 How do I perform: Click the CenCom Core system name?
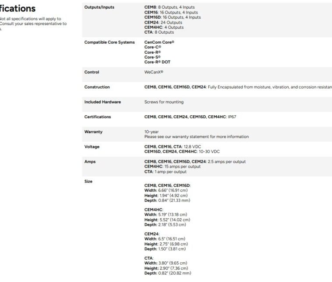(x=159, y=42)
